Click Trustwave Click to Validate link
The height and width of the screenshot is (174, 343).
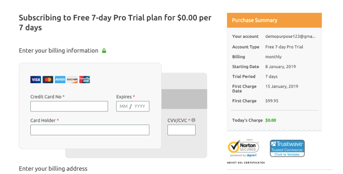(287, 154)
